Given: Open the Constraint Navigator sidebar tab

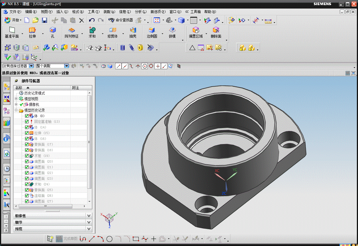Looking at the screenshot, I should 7,99.
